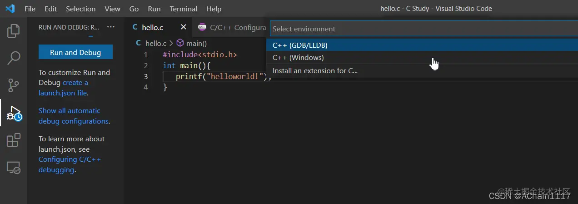578x204 pixels.
Task: Open the Run and Debug view icon
Action: click(14, 114)
